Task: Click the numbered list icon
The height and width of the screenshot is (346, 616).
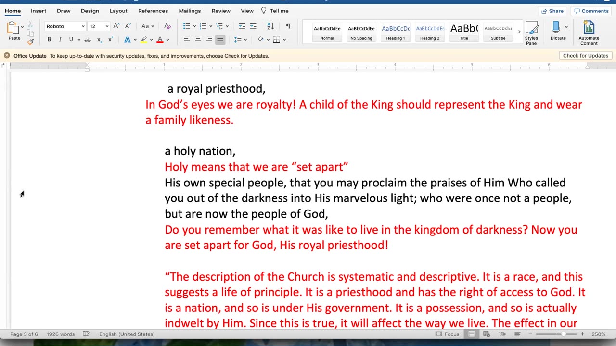Action: pyautogui.click(x=203, y=26)
